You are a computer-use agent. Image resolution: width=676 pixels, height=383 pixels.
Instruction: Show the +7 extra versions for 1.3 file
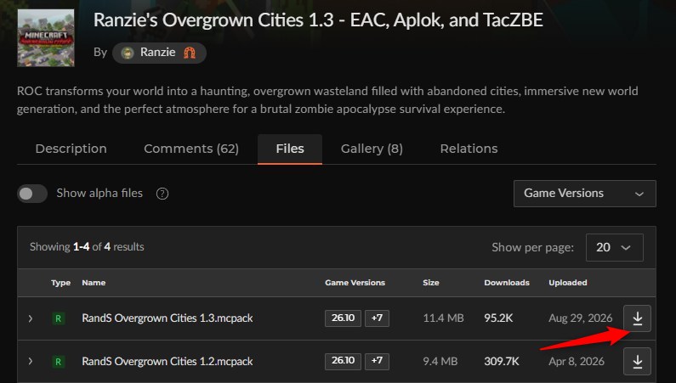click(377, 318)
